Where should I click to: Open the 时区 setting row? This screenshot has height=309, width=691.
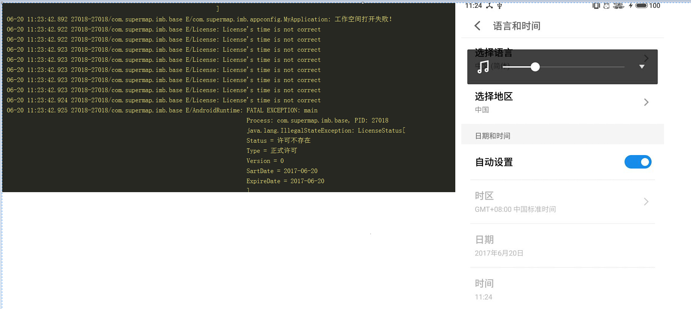coord(562,202)
